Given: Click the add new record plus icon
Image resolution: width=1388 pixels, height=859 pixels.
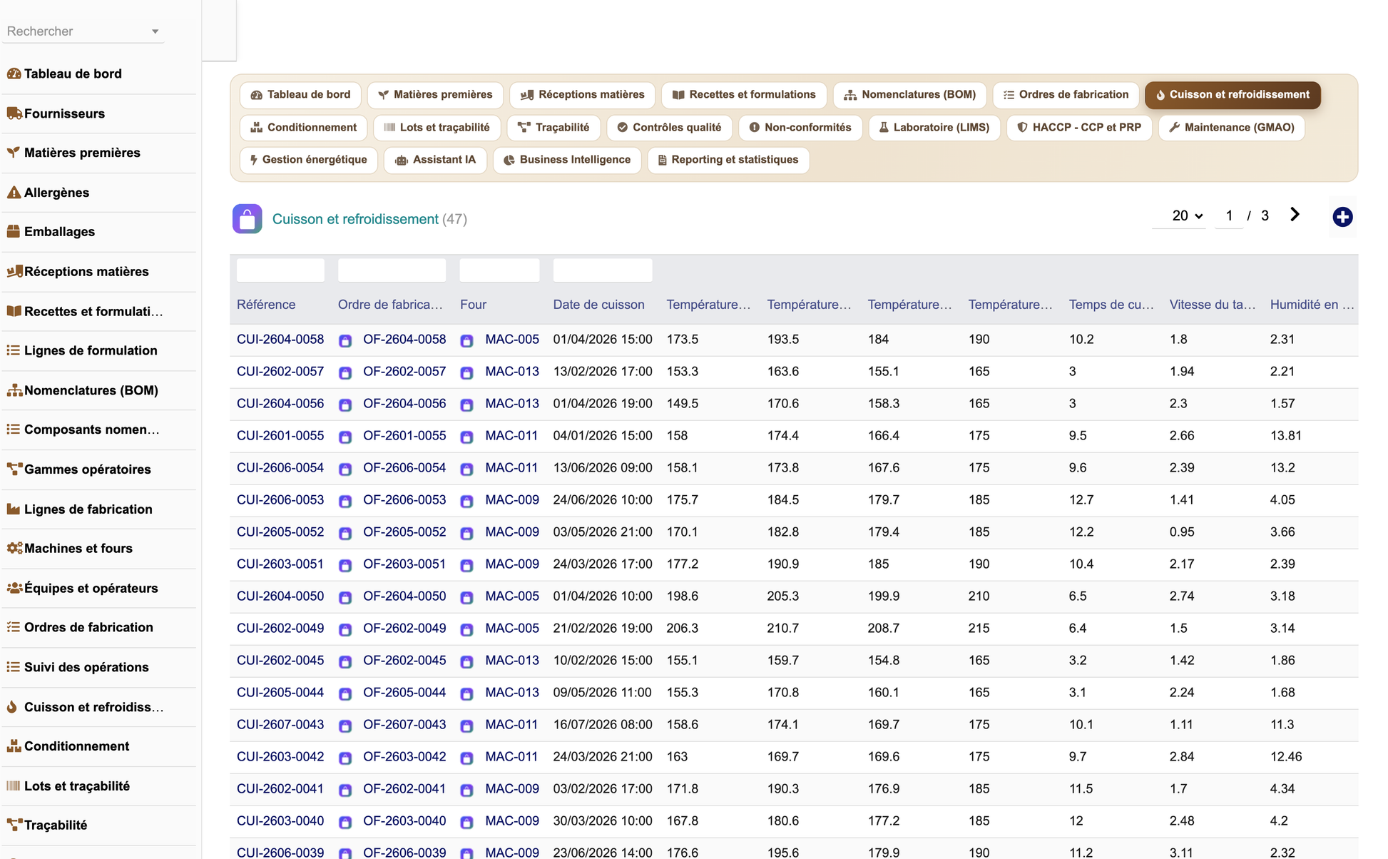Looking at the screenshot, I should [x=1342, y=217].
